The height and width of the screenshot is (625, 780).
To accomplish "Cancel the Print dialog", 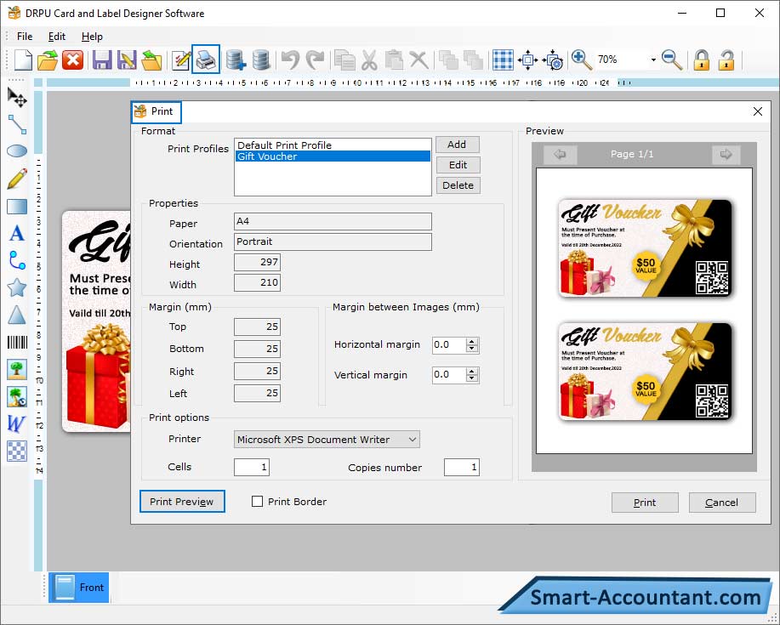I will point(722,503).
